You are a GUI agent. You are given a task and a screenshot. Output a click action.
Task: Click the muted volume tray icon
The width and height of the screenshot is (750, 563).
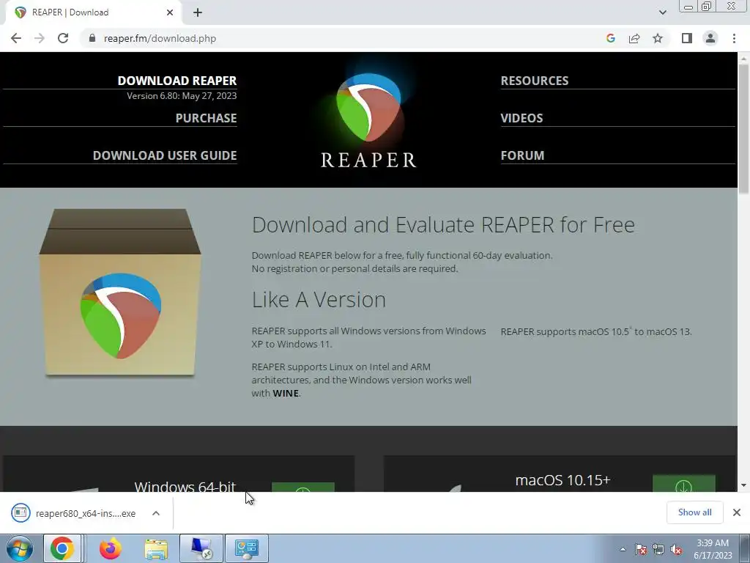tap(676, 549)
